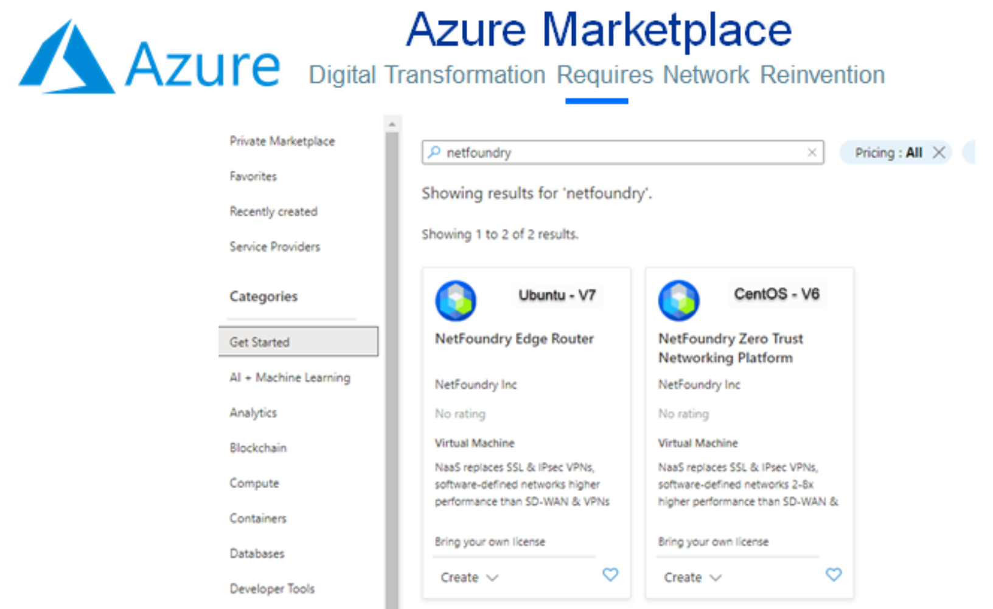Image resolution: width=993 pixels, height=609 pixels.
Task: Select the Get Started category
Action: pos(298,342)
